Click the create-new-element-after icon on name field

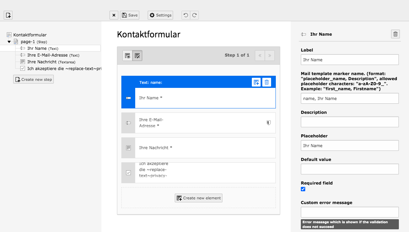pyautogui.click(x=256, y=82)
